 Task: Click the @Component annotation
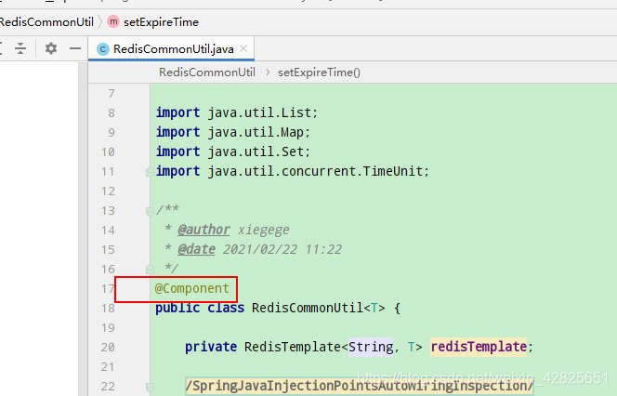click(191, 288)
